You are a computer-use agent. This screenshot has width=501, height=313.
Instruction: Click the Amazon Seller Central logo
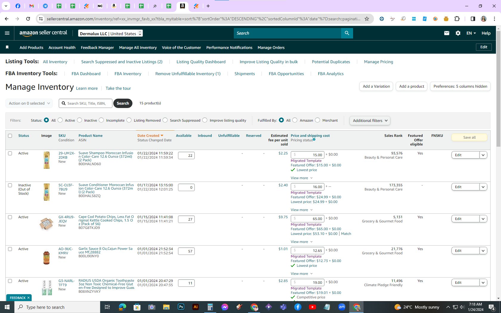tap(43, 33)
